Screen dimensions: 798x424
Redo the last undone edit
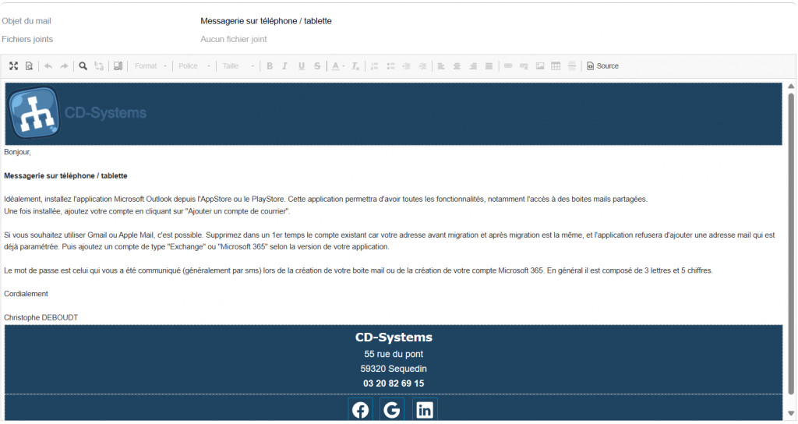click(x=64, y=66)
